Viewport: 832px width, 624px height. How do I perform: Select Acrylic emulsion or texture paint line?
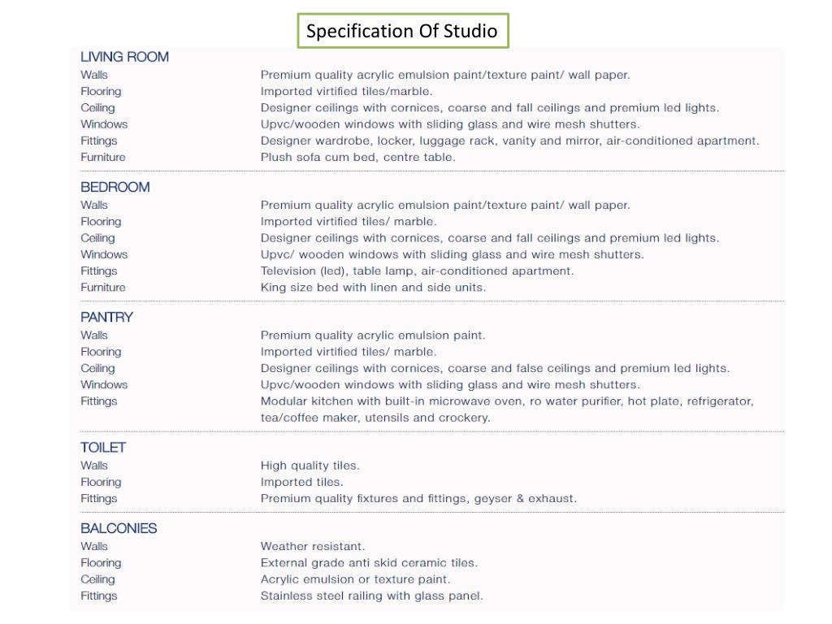click(356, 578)
